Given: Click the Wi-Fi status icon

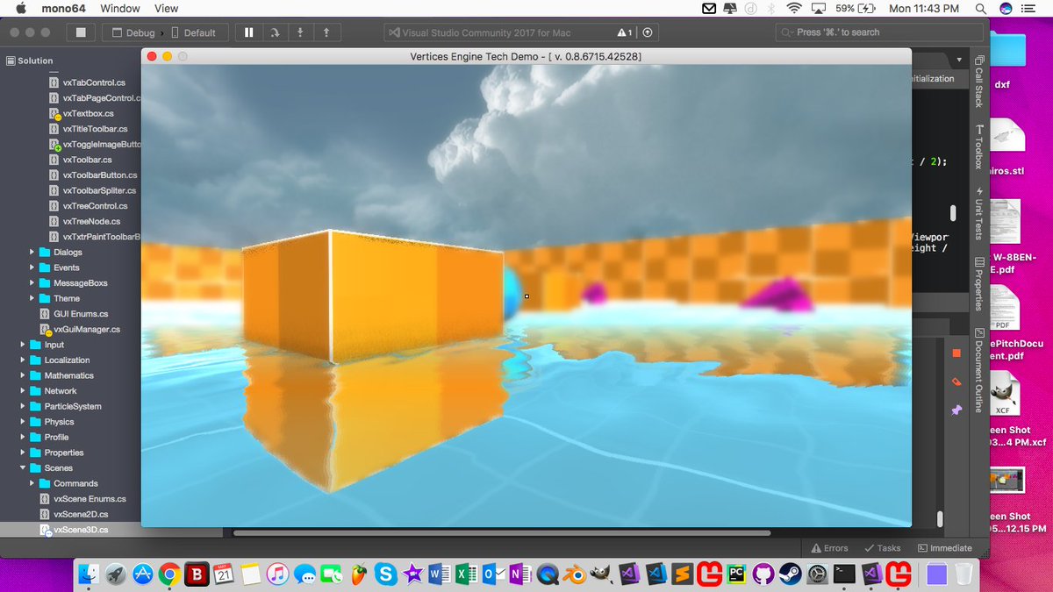Looking at the screenshot, I should (794, 8).
